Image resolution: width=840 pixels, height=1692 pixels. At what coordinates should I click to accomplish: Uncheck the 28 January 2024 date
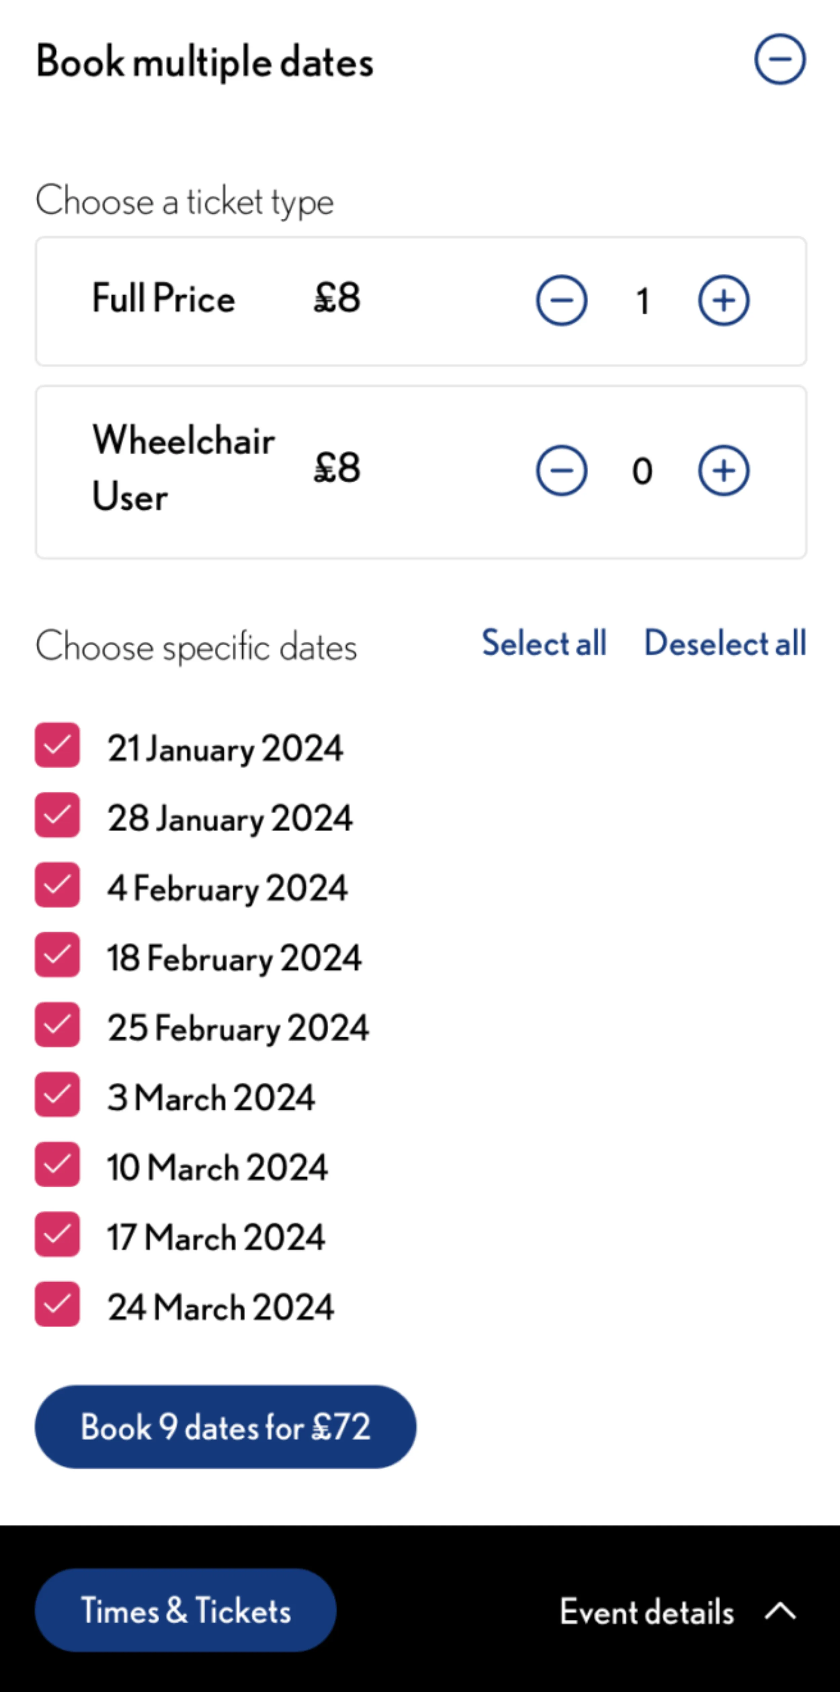58,815
